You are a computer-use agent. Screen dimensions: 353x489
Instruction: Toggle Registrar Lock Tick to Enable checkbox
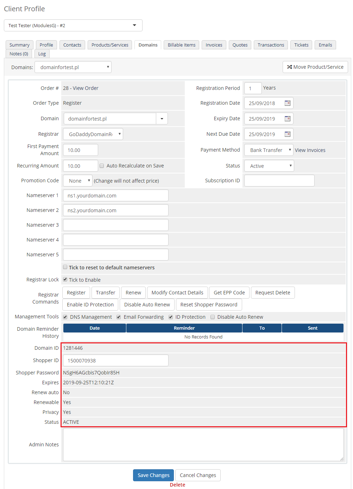pyautogui.click(x=65, y=280)
